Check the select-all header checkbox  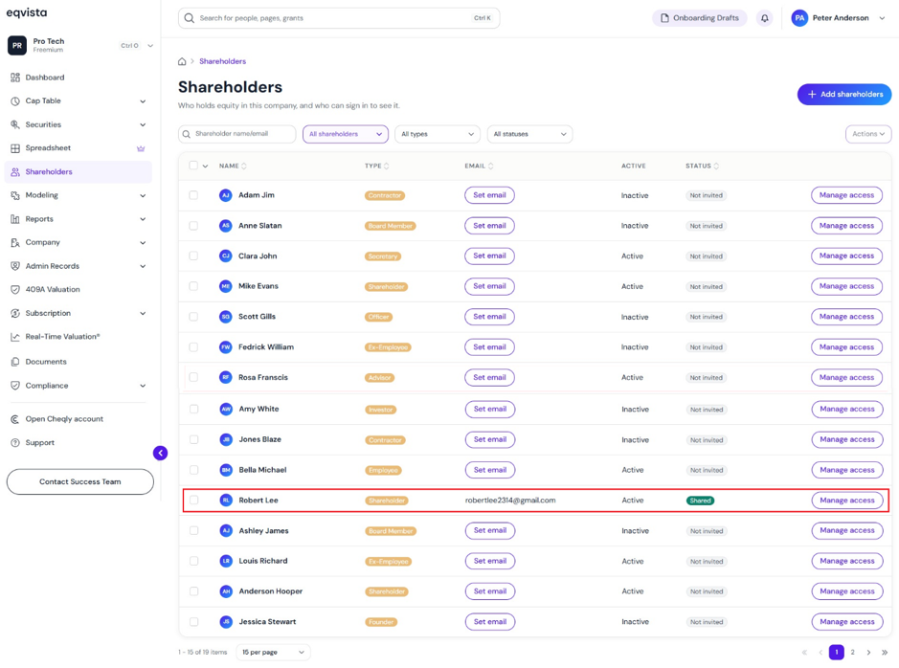(x=193, y=166)
